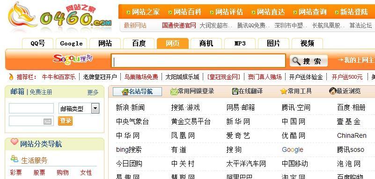Open the on-screen keyboard icon in password field
This screenshot has width=375, height=179.
coord(47,122)
